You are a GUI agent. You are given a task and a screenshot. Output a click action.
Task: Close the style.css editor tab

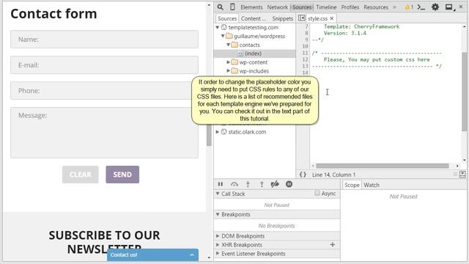coord(332,18)
